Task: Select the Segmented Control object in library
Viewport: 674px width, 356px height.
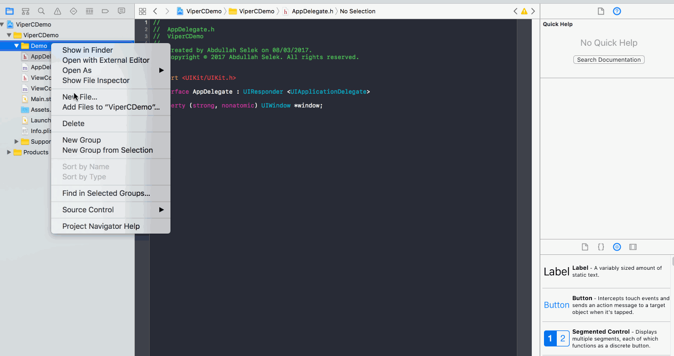Action: pyautogui.click(x=606, y=338)
